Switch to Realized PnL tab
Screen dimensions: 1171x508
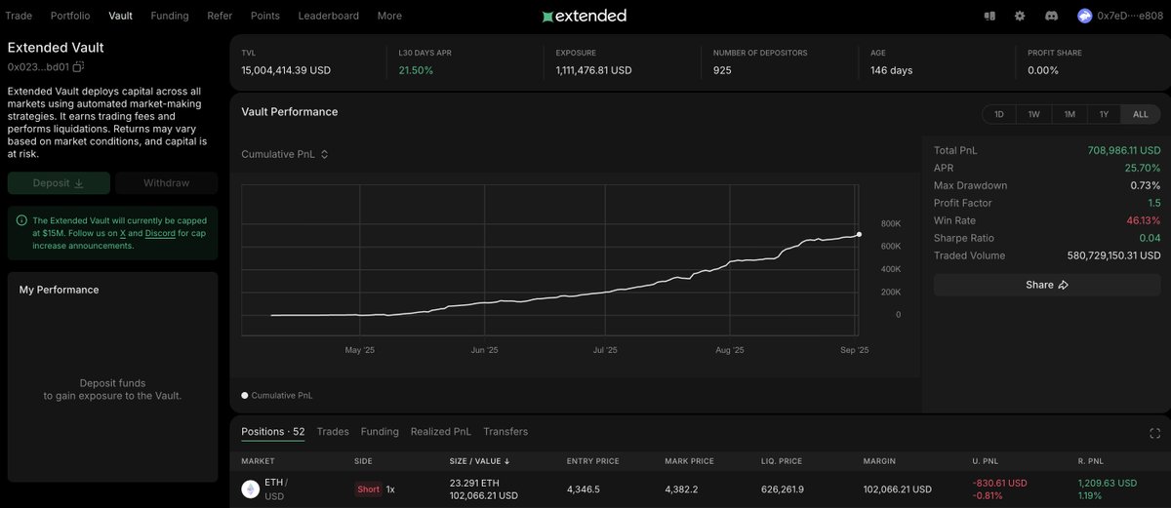pos(441,431)
